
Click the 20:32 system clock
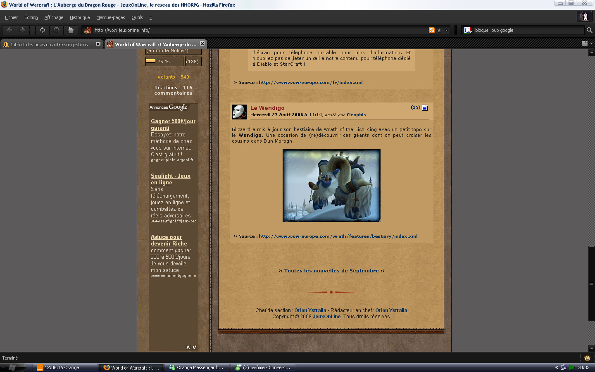pyautogui.click(x=583, y=367)
